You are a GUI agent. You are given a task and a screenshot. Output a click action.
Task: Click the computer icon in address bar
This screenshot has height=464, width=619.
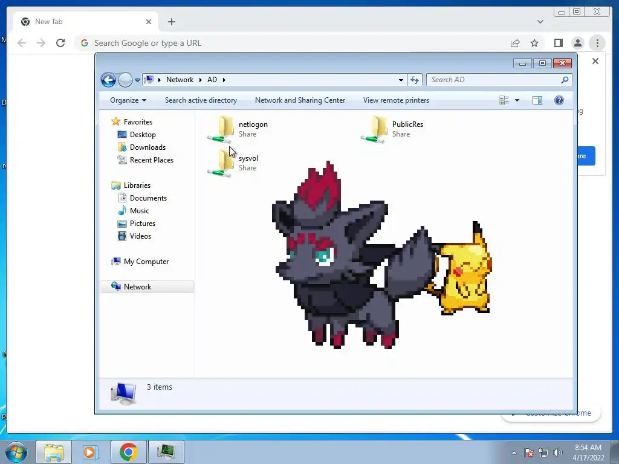[149, 80]
